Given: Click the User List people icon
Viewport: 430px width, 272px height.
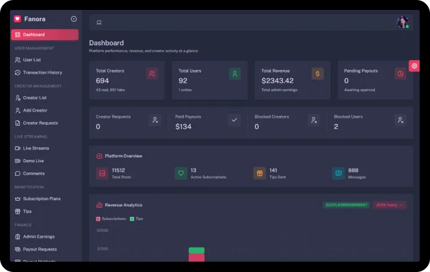Looking at the screenshot, I should [x=17, y=59].
